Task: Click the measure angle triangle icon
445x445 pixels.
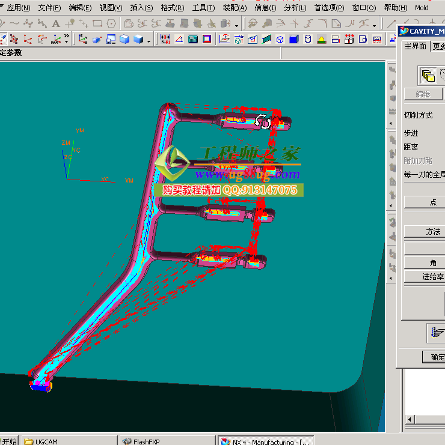Action: point(178,39)
